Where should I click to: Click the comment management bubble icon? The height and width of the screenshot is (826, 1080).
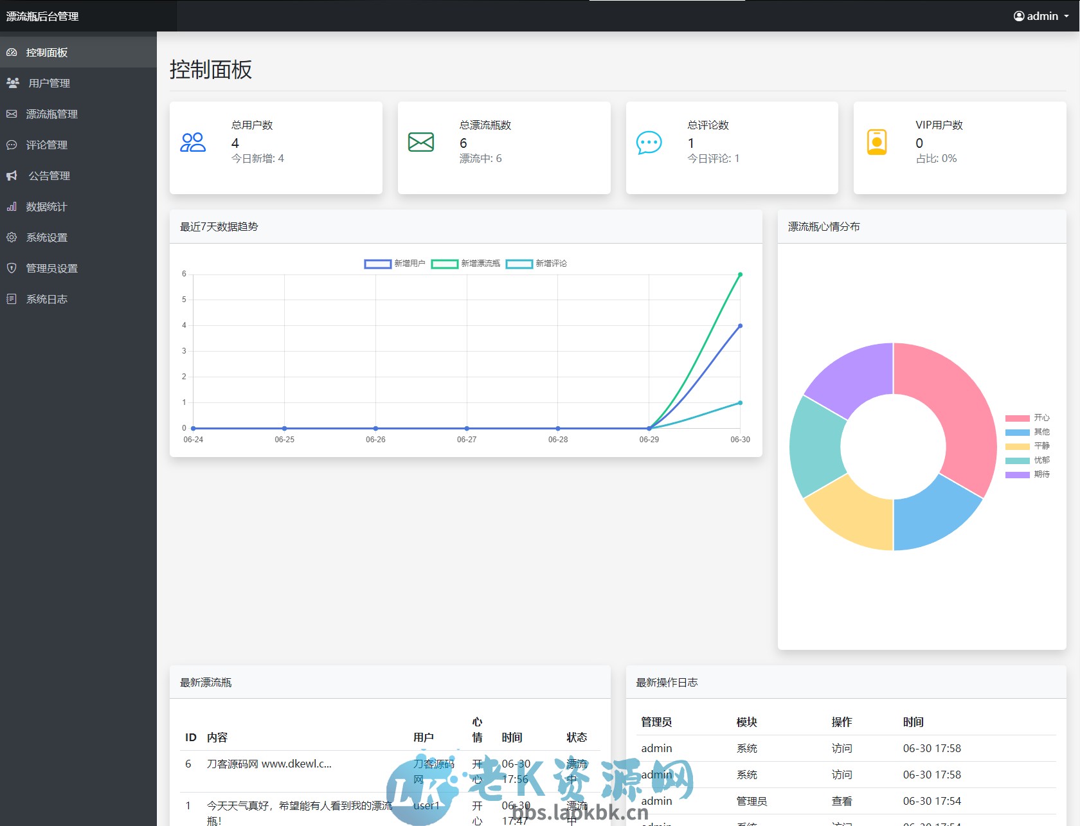tap(12, 145)
